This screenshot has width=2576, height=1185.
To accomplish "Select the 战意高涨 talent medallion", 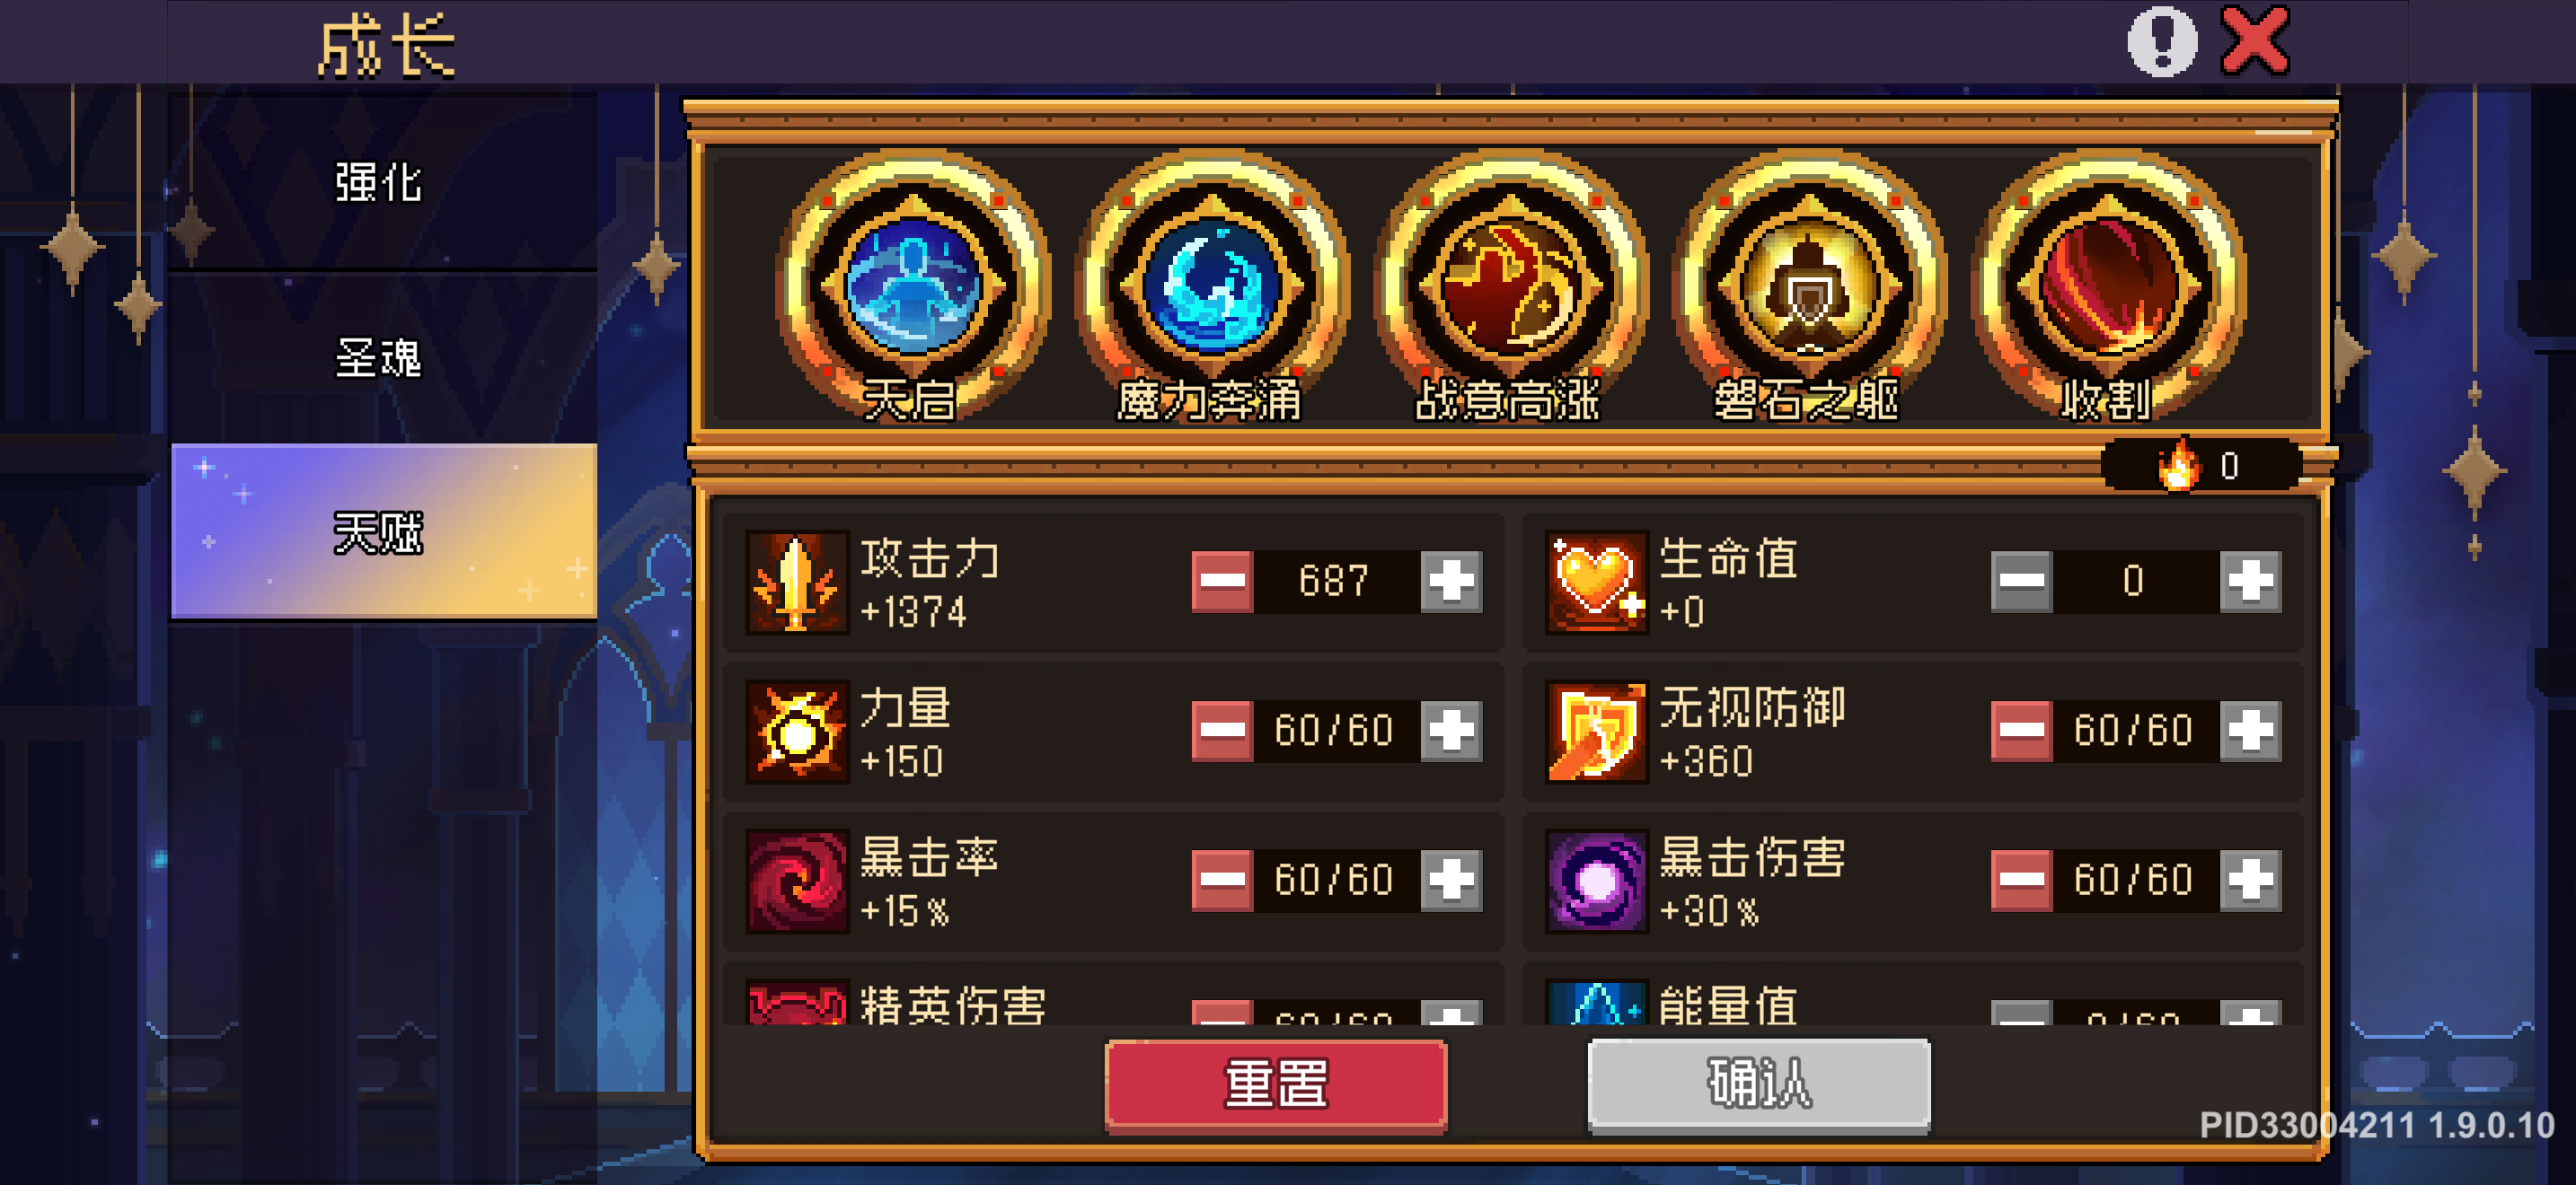I will [1510, 286].
